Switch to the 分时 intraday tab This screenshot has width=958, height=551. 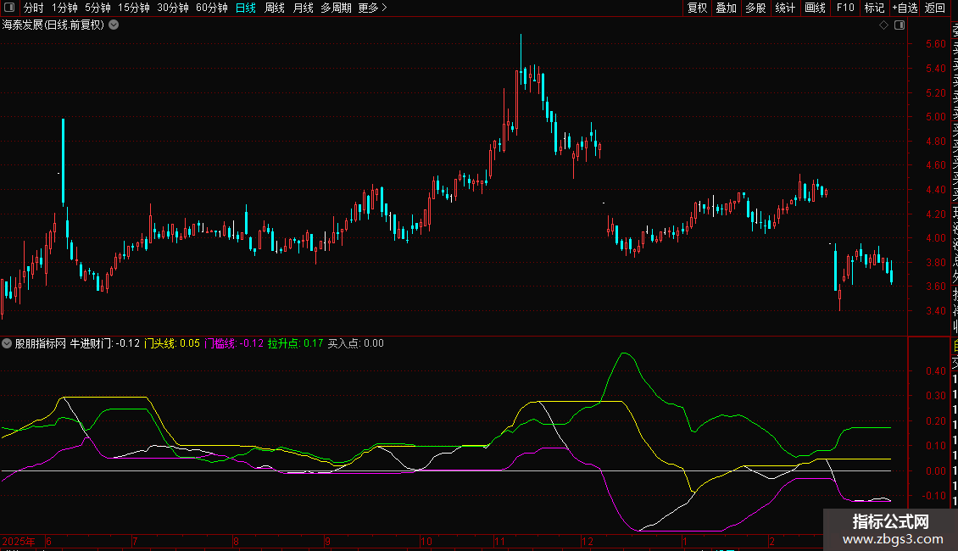(x=33, y=8)
